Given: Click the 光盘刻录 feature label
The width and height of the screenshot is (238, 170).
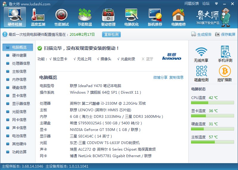Looking at the screenshot, I should [128, 59].
